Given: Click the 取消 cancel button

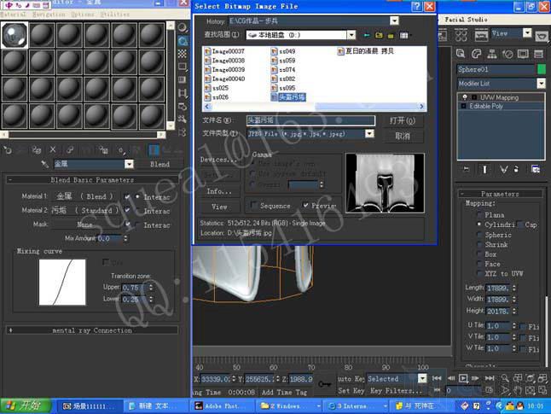Looking at the screenshot, I should pyautogui.click(x=403, y=136).
